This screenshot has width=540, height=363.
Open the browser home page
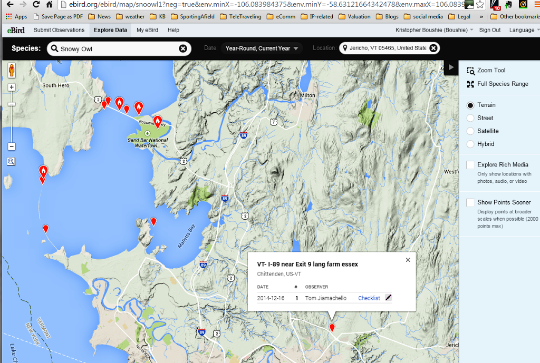click(49, 4)
